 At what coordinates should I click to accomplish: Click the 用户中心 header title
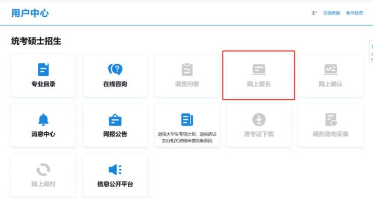pos(30,13)
